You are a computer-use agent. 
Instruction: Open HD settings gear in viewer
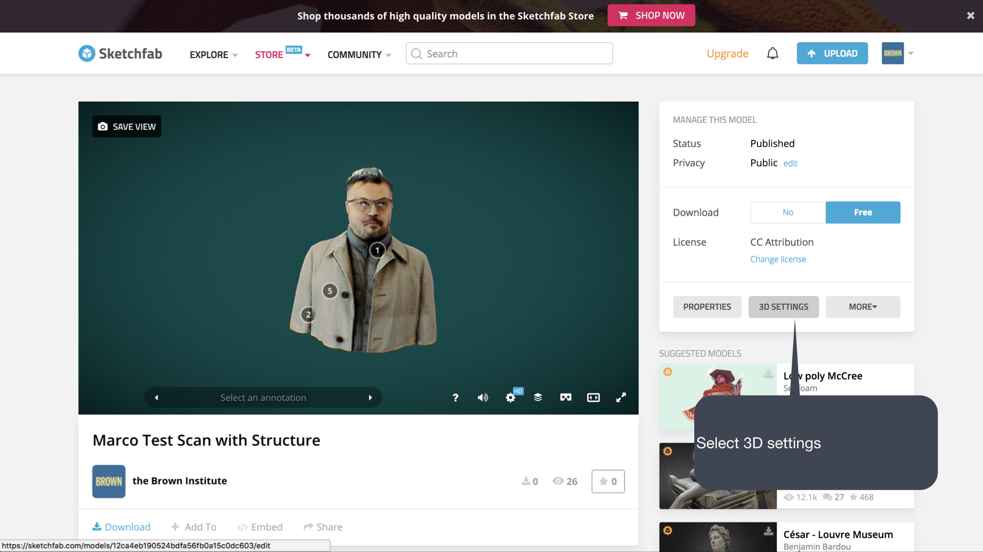(510, 398)
